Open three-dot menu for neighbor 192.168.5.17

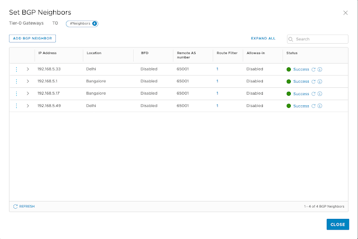click(16, 93)
